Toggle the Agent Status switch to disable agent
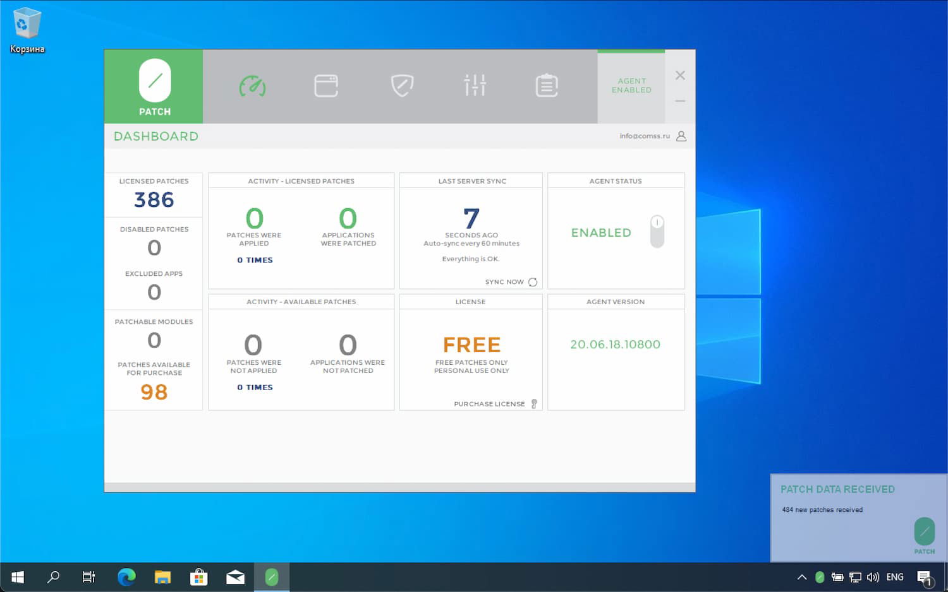This screenshot has height=592, width=948. pyautogui.click(x=657, y=231)
